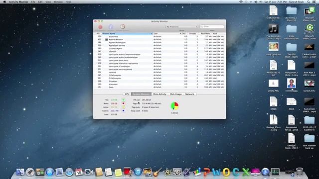Image resolution: width=319 pixels, height=179 pixels.
Task: Select the 2012-05-17 kashmir folder
Action: tap(309, 120)
